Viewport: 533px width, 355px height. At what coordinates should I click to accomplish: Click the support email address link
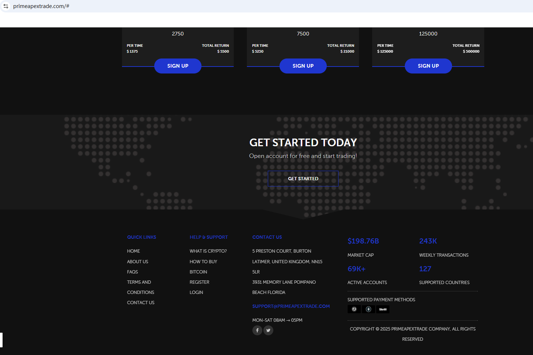point(291,306)
